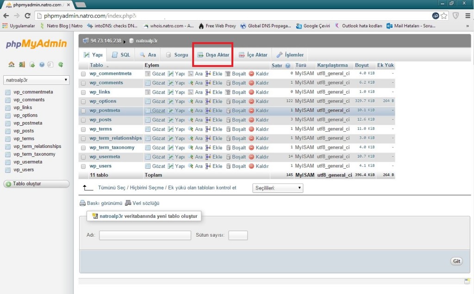Screen dimensions: 474x294
Task: Click the Tablo oluştur button
Action: point(36,184)
